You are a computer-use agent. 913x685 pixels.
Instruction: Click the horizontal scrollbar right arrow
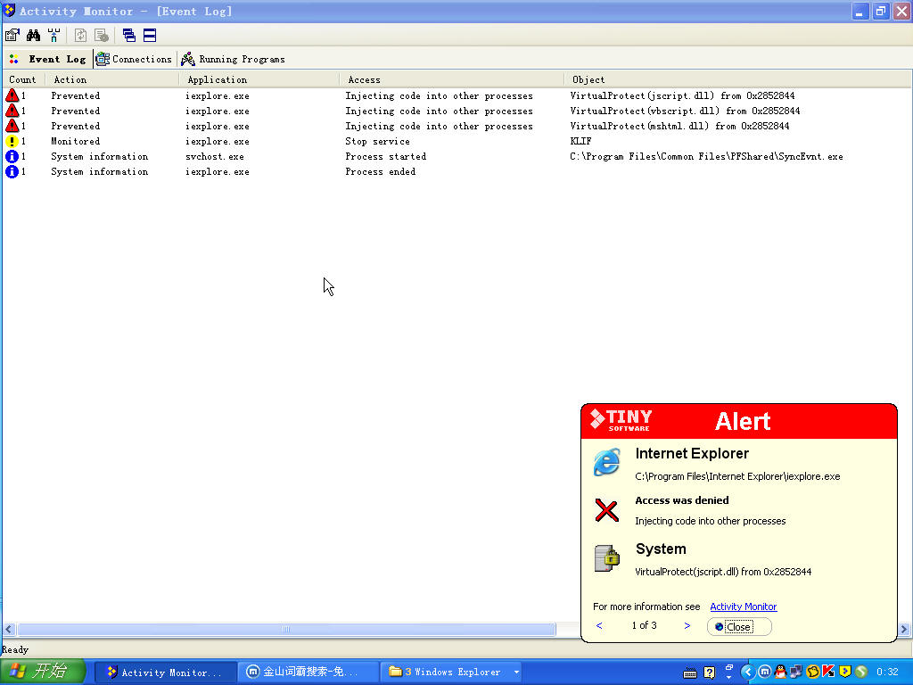pos(904,629)
